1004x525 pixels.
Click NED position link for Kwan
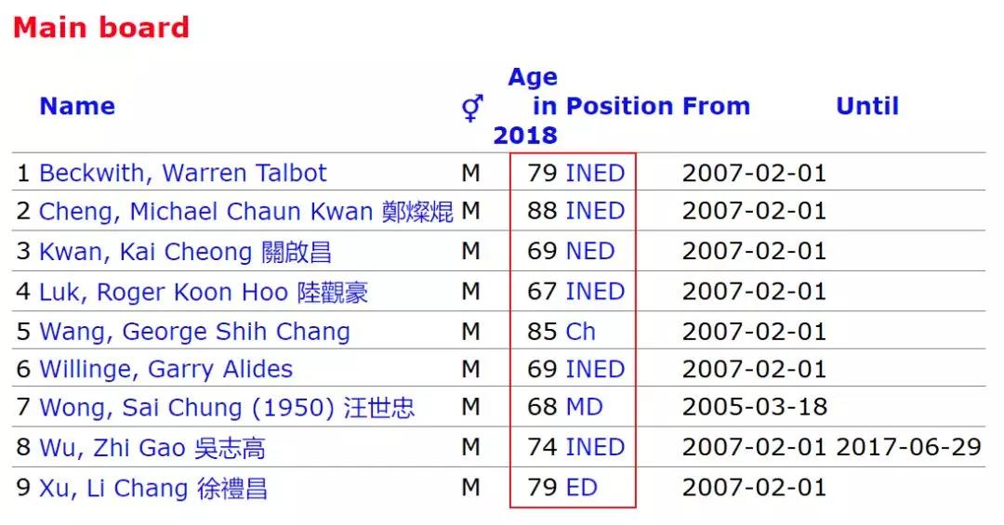[589, 252]
